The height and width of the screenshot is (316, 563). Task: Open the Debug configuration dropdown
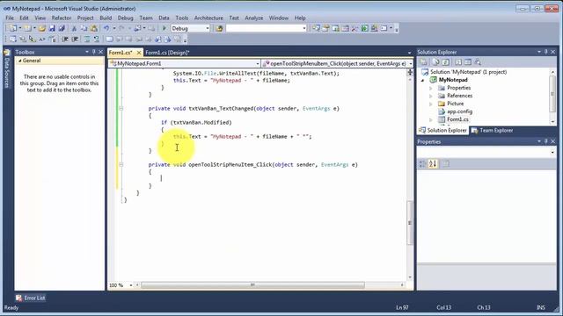tap(208, 28)
